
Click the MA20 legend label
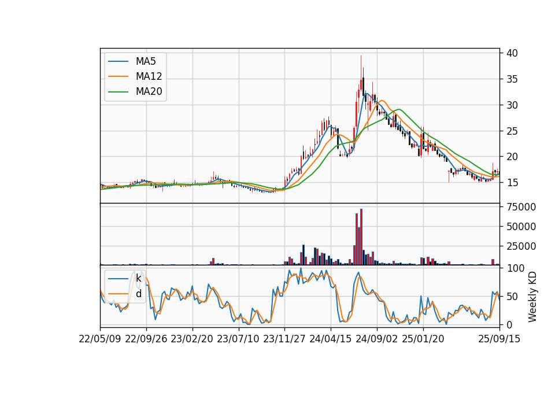pyautogui.click(x=149, y=91)
